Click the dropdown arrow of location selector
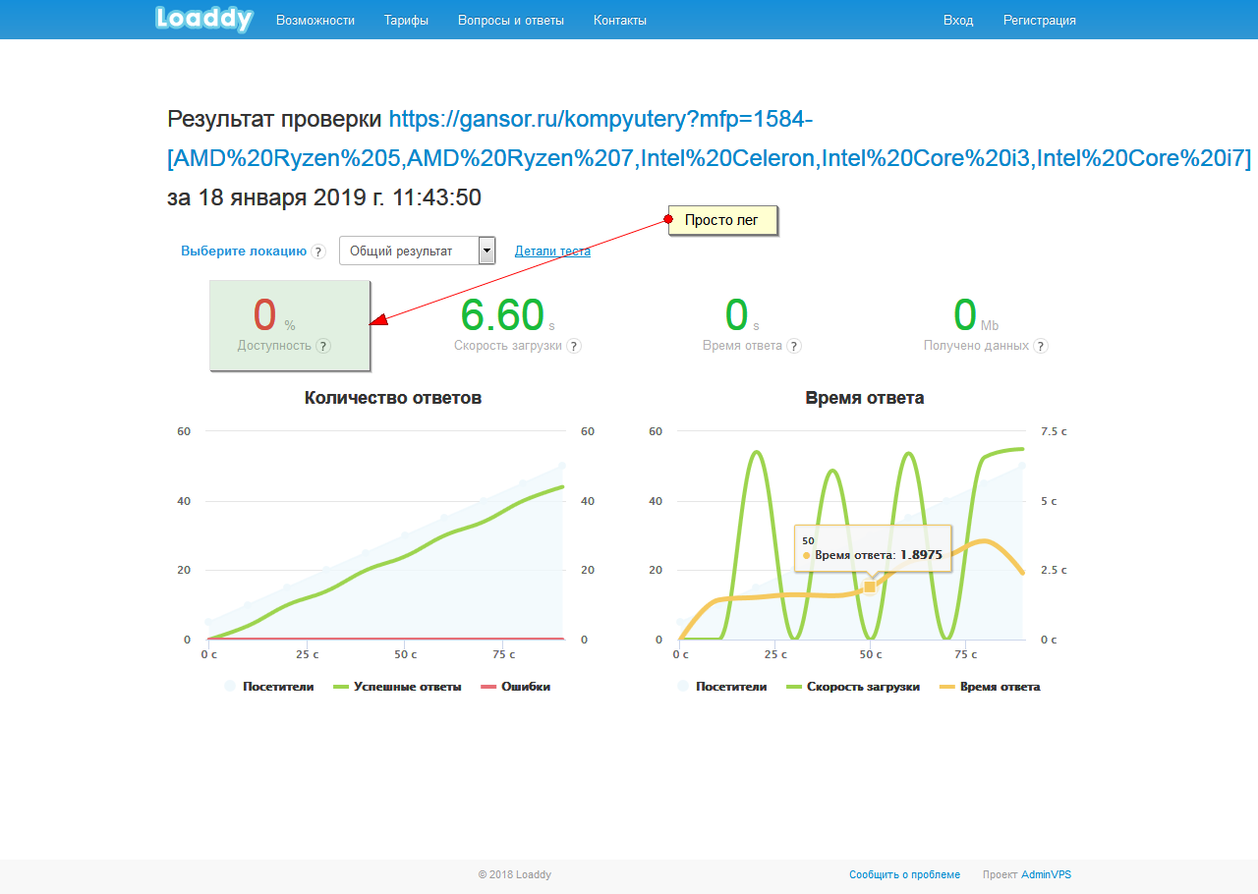The width and height of the screenshot is (1258, 894). pos(486,251)
